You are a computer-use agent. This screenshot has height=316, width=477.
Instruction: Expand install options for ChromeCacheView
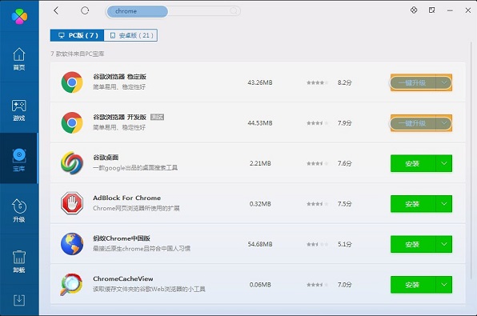click(x=444, y=285)
